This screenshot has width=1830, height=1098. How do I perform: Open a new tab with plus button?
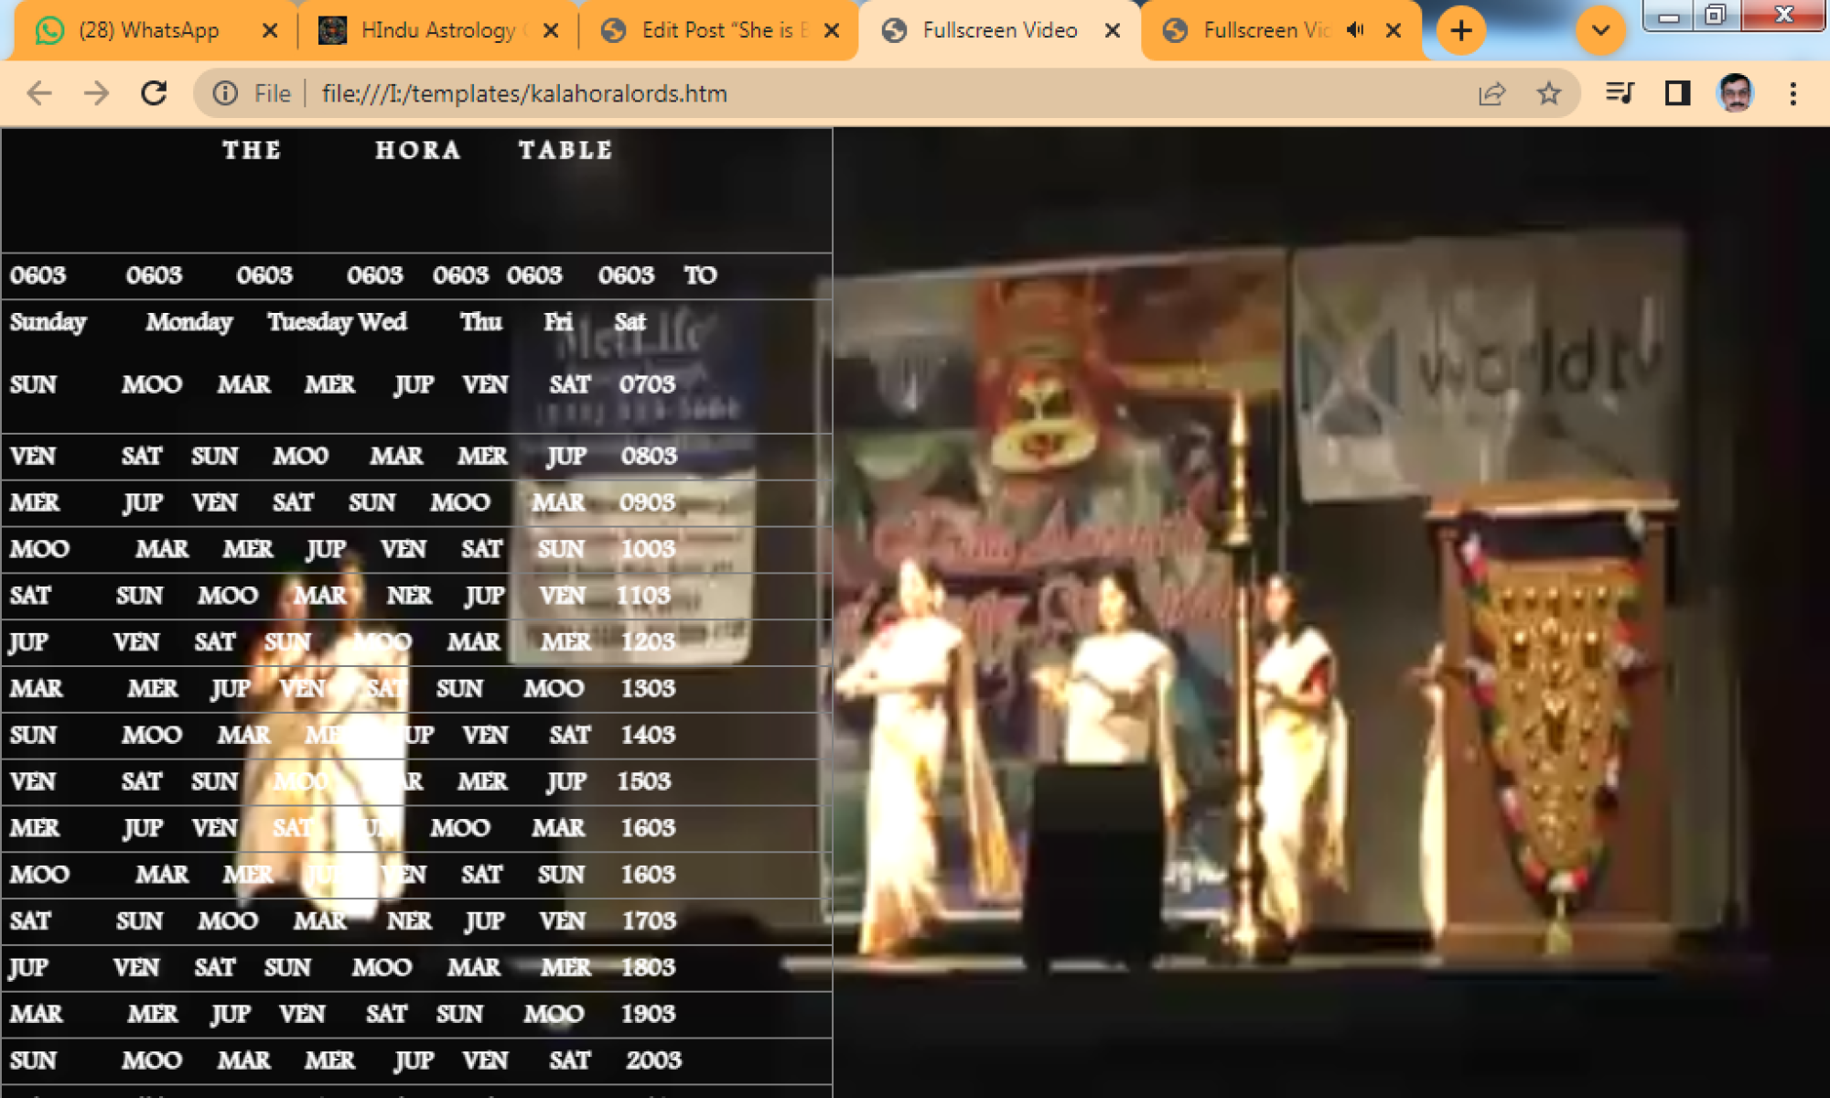click(x=1461, y=30)
